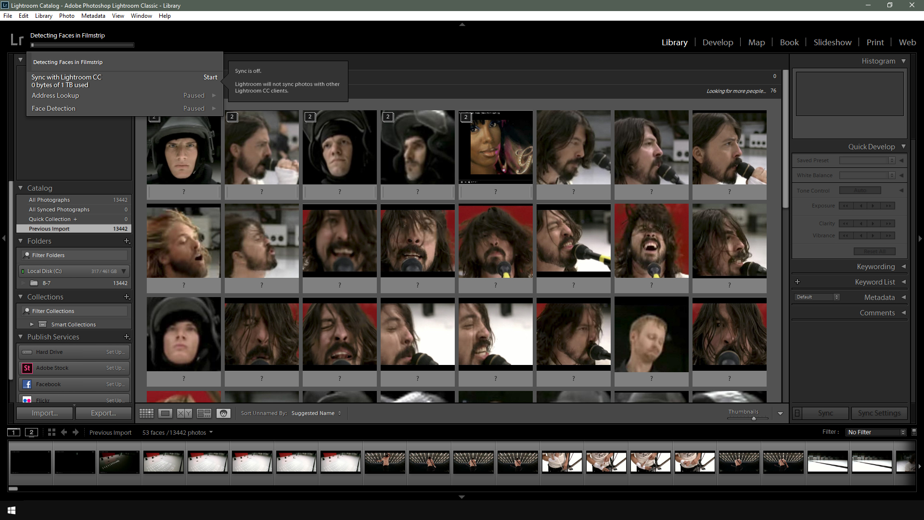Collapse the Publish Services panel
This screenshot has width=924, height=520.
(21, 337)
